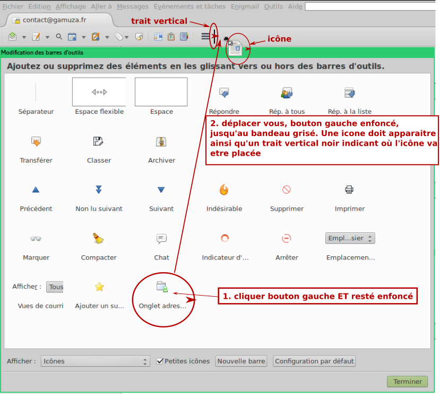Image resolution: width=440 pixels, height=394 pixels.
Task: Expand the Emplacement dossier dropdown
Action: pyautogui.click(x=350, y=238)
